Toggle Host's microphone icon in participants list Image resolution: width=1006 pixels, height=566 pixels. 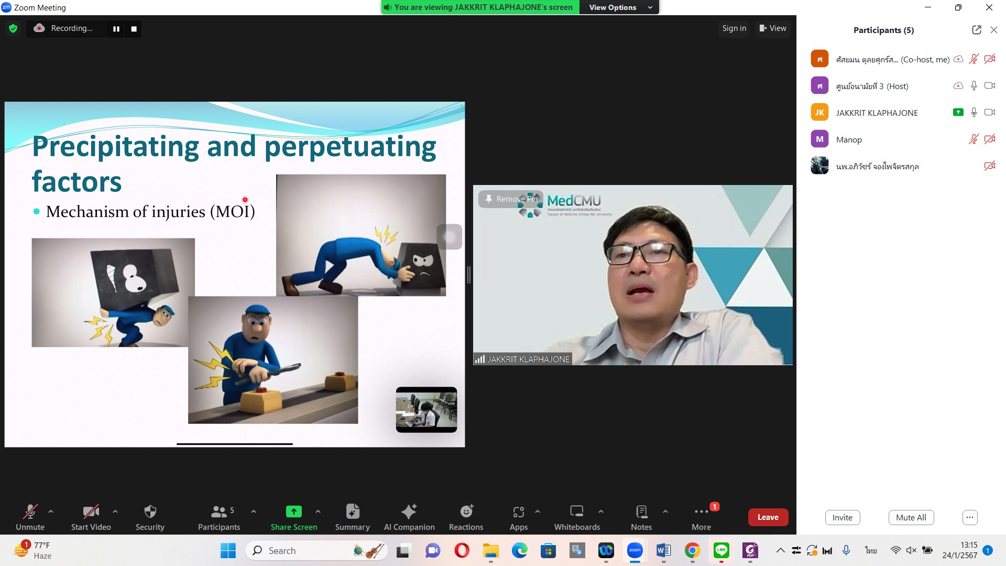point(974,85)
